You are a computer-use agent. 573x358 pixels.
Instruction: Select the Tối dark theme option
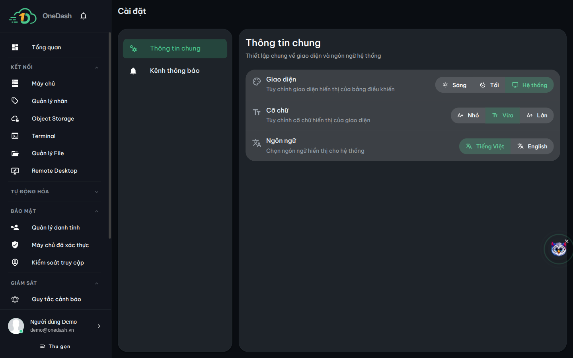[x=489, y=85]
